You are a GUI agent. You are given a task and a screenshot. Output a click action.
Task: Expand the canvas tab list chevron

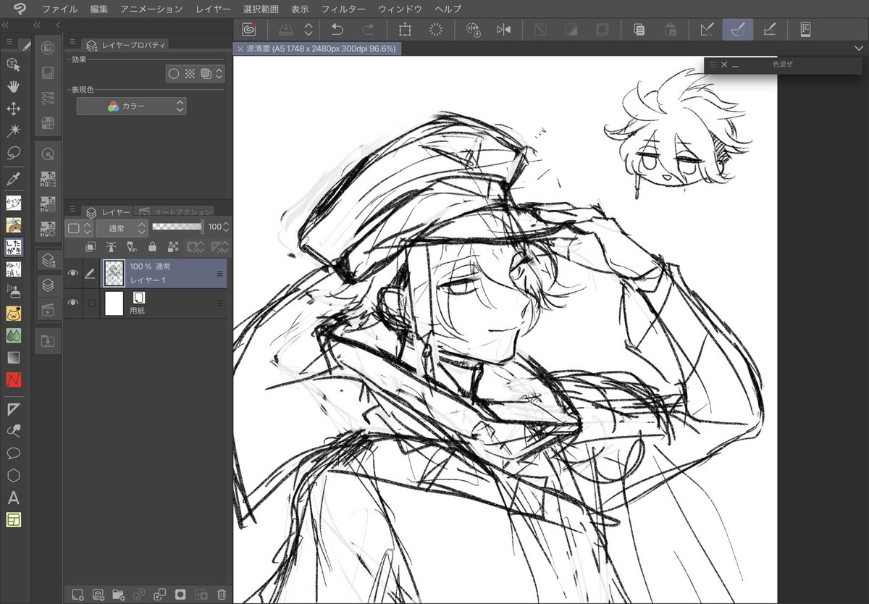click(x=859, y=48)
